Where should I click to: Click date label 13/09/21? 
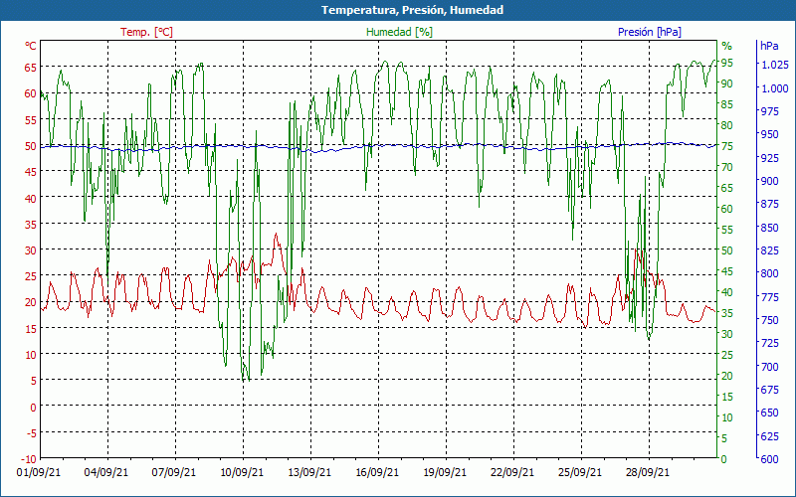pyautogui.click(x=309, y=472)
